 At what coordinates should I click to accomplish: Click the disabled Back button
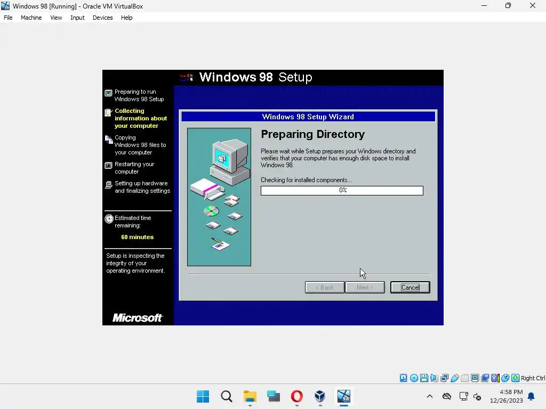pos(325,287)
